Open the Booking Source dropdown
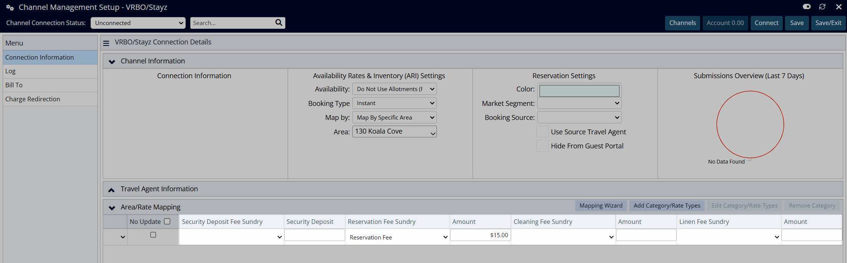The width and height of the screenshot is (847, 263). [x=580, y=118]
